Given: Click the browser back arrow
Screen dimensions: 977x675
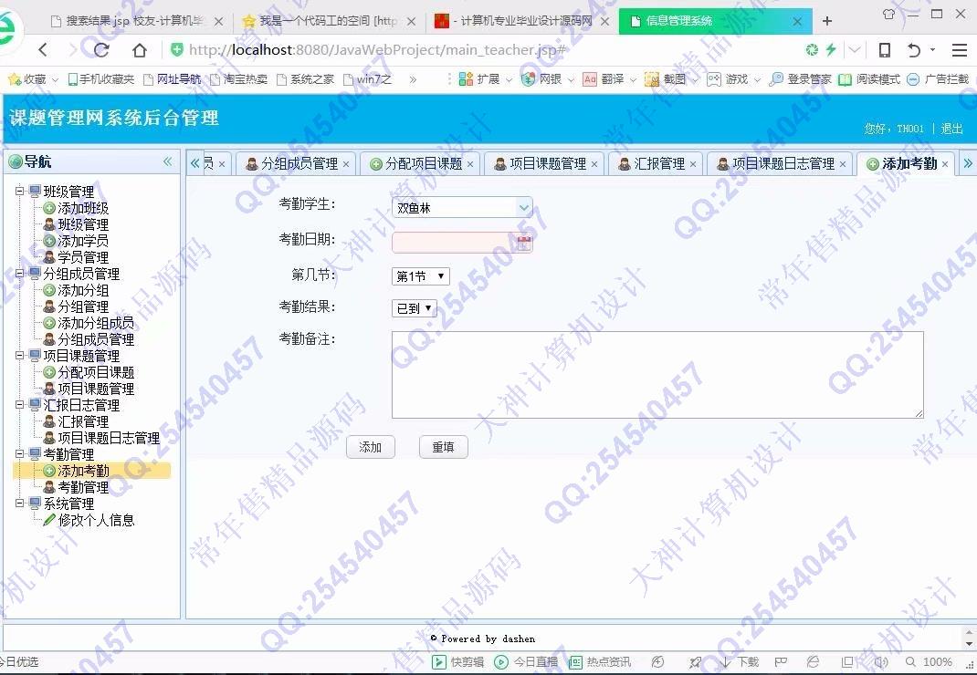Looking at the screenshot, I should click(43, 50).
